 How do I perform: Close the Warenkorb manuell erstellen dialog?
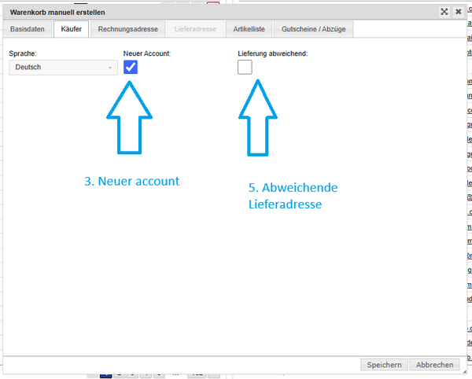(458, 12)
